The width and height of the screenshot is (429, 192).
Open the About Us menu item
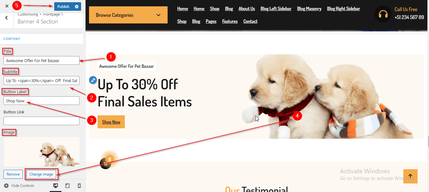tap(247, 9)
